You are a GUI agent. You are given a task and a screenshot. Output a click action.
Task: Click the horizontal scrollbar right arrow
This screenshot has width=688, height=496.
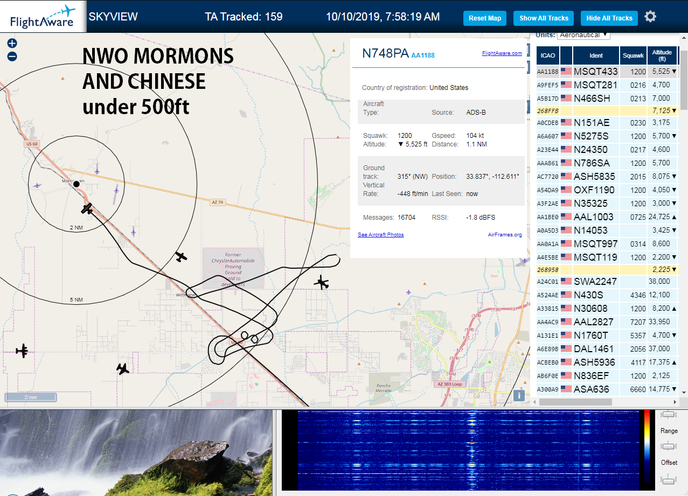[676, 402]
